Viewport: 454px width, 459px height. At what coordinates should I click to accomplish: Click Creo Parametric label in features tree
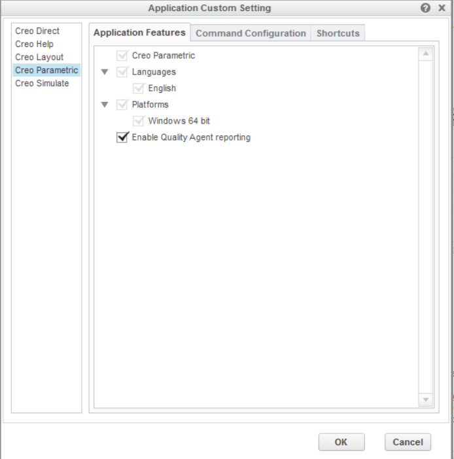point(164,56)
